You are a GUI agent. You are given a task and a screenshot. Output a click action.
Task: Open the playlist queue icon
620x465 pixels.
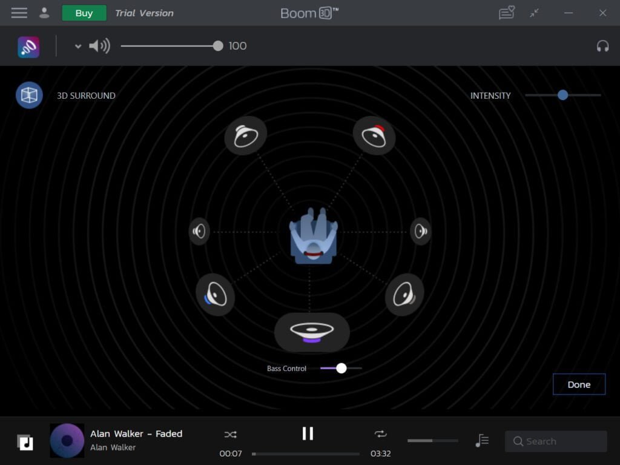click(482, 440)
